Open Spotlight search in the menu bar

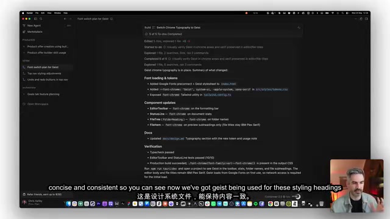click(342, 13)
